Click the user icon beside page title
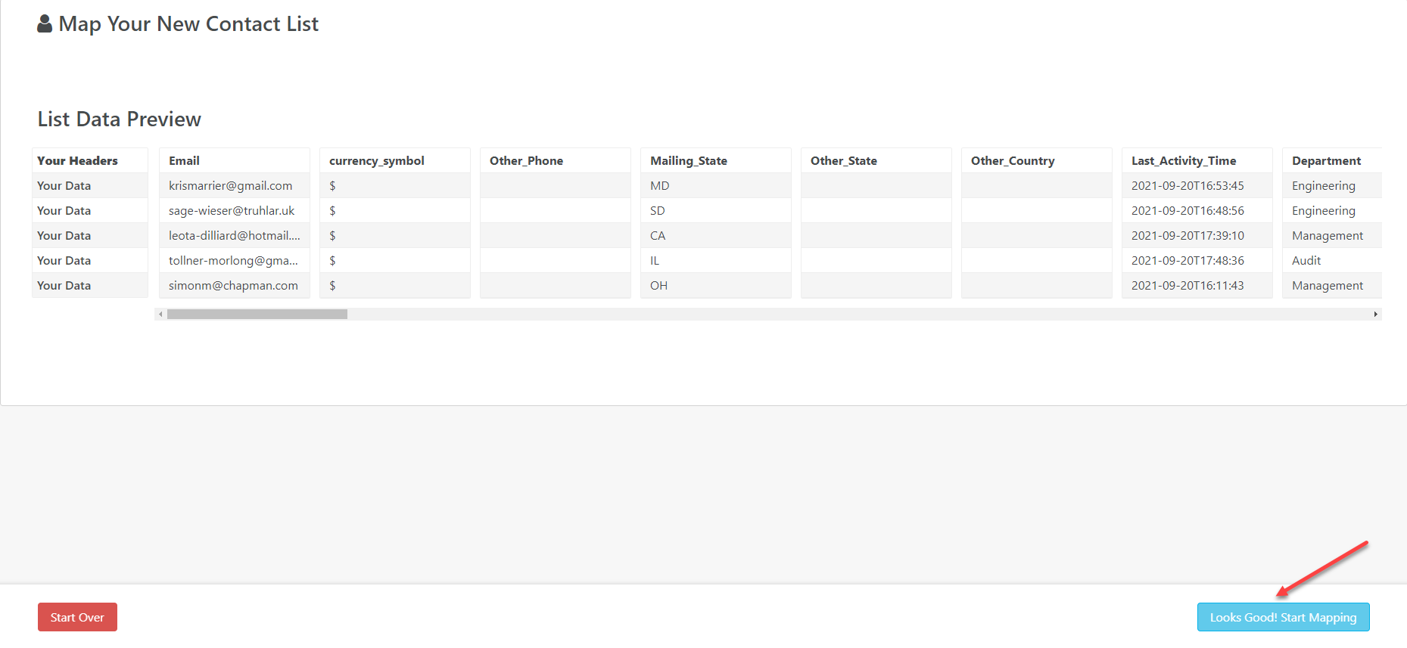 pyautogui.click(x=45, y=24)
